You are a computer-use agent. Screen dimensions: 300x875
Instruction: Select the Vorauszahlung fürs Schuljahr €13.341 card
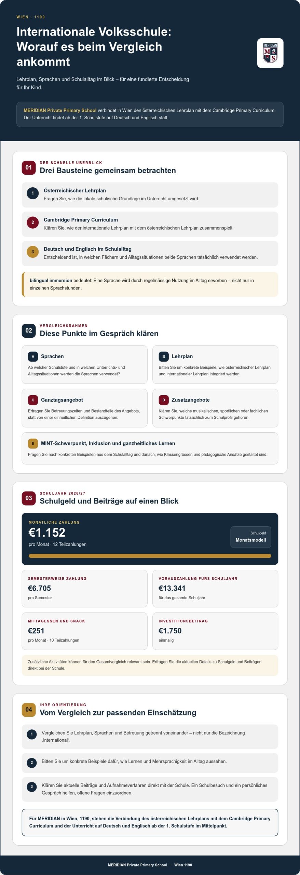(215, 589)
